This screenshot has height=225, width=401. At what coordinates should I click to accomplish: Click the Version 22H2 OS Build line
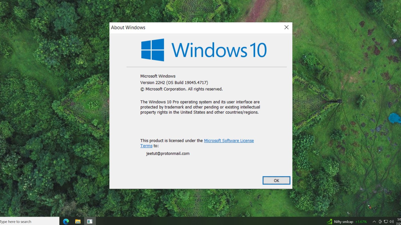(x=174, y=82)
